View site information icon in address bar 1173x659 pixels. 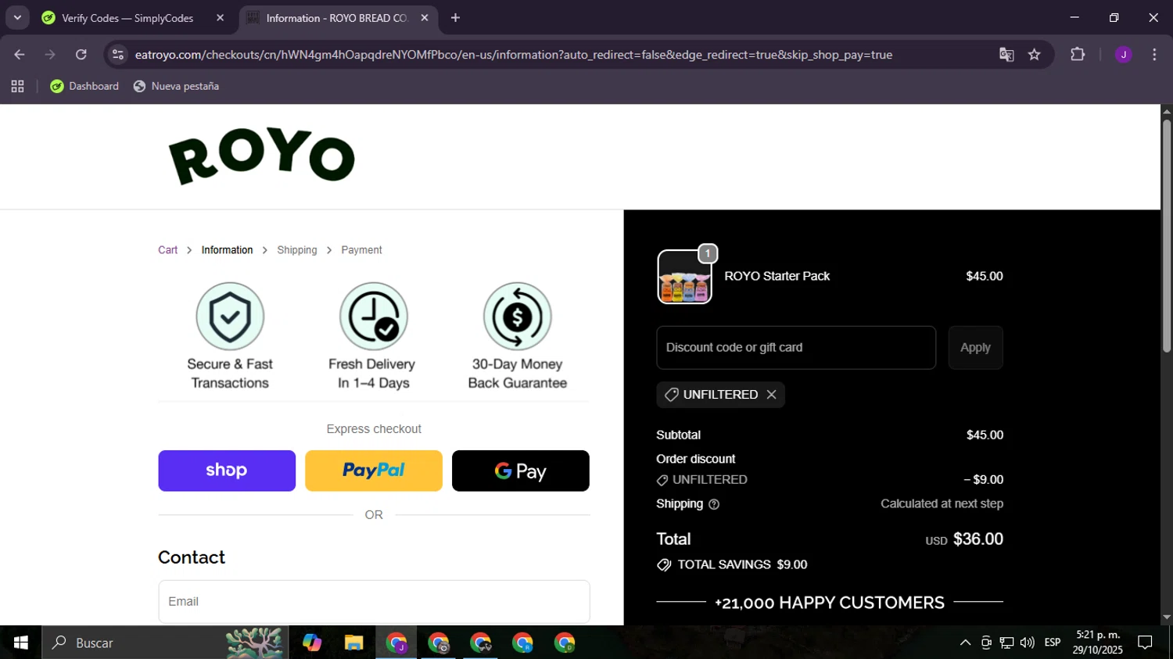pyautogui.click(x=118, y=55)
